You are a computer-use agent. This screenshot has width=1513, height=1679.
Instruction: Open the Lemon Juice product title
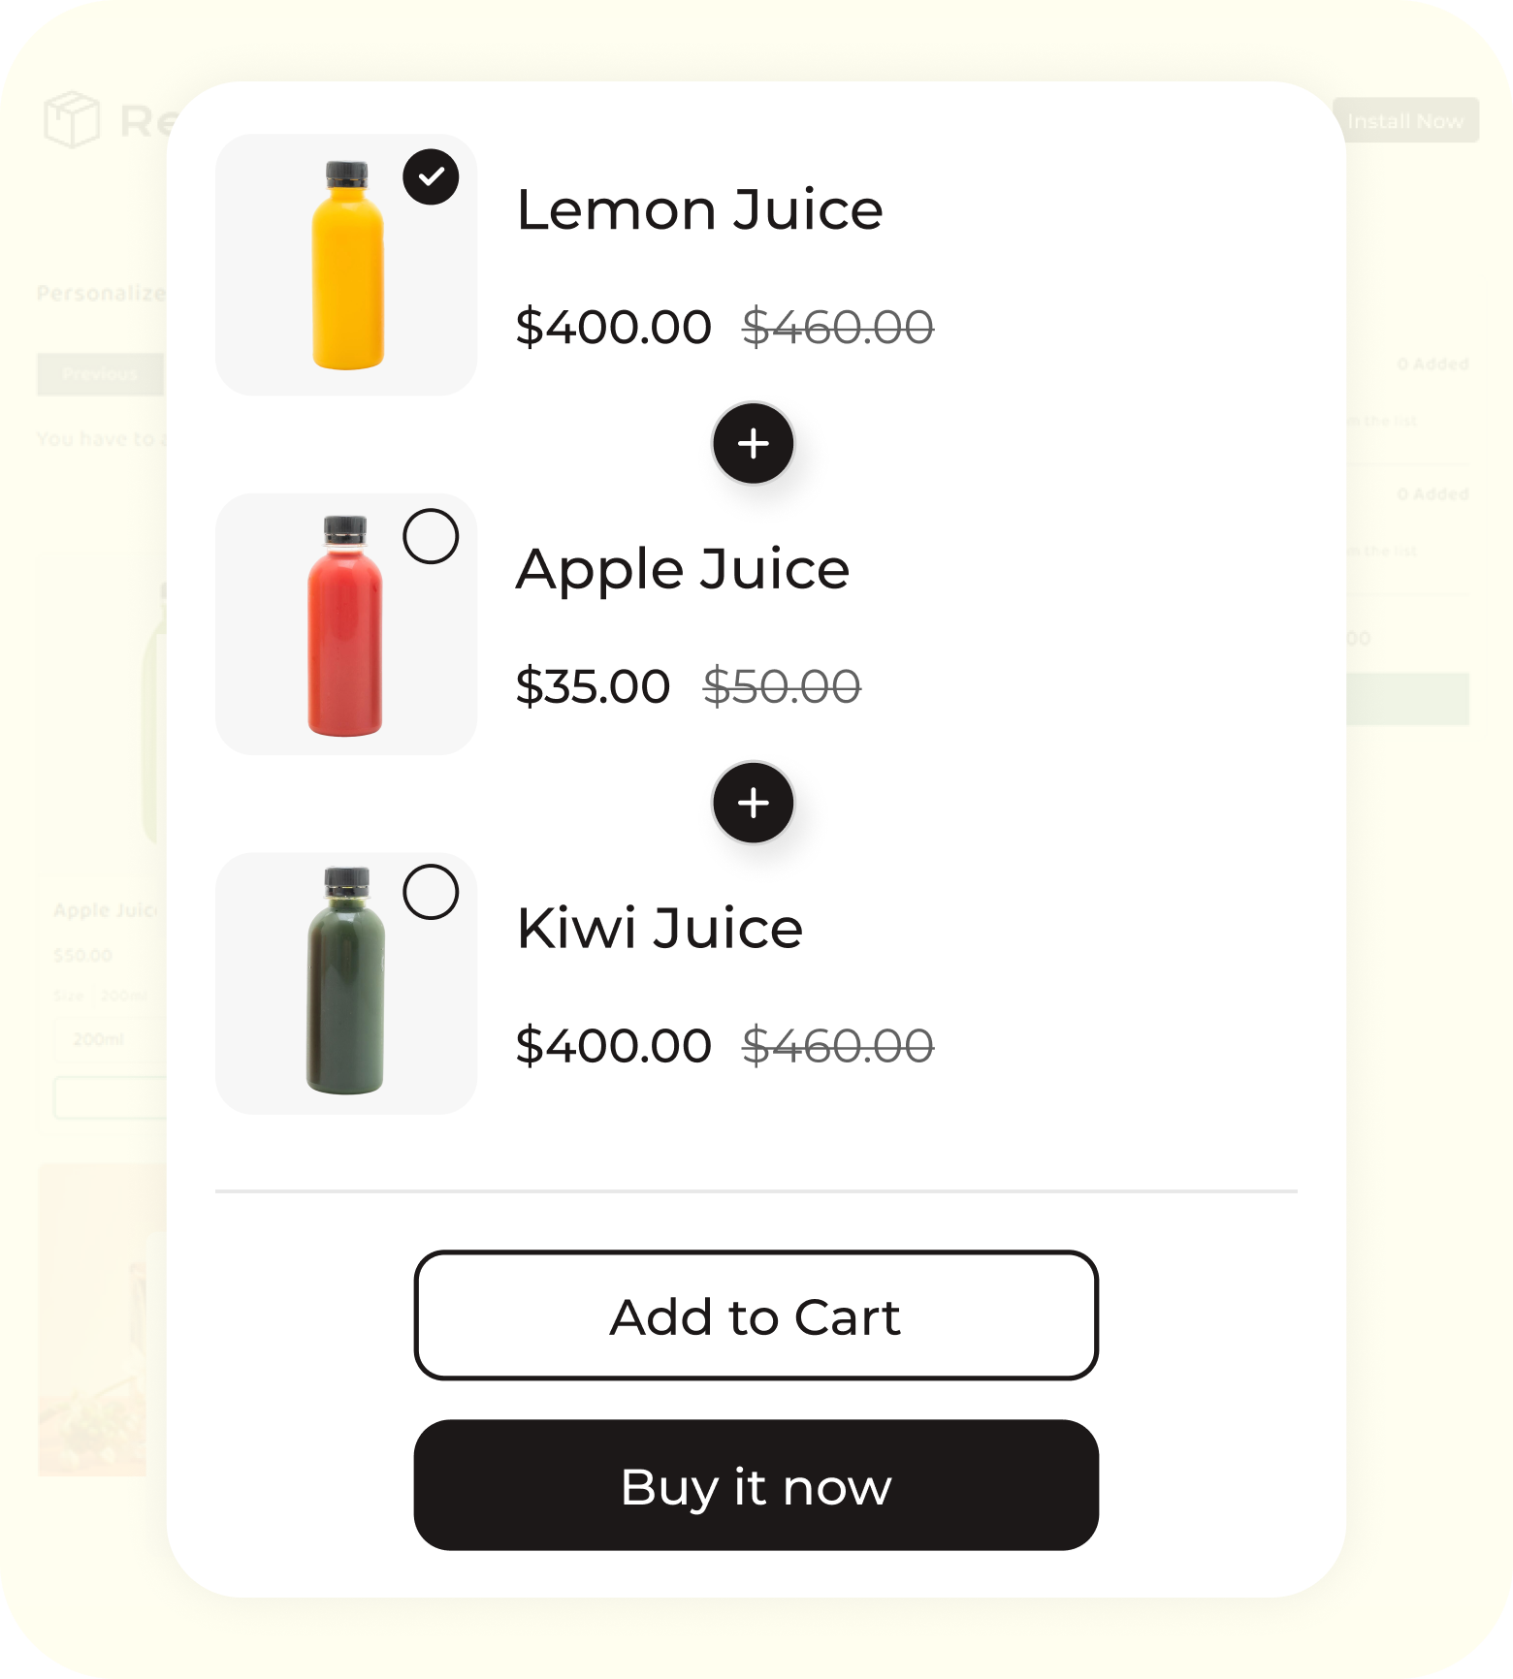699,209
